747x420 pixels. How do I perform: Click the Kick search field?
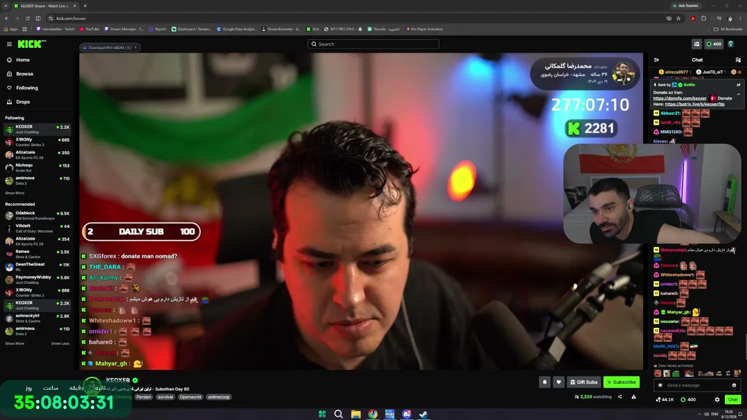[373, 44]
